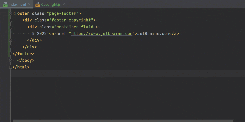Click fold marker beside closing body tag

coord(10,60)
